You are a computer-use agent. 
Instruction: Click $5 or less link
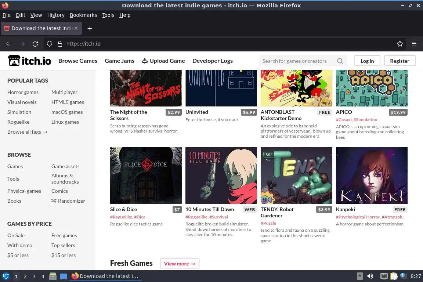(x=18, y=255)
